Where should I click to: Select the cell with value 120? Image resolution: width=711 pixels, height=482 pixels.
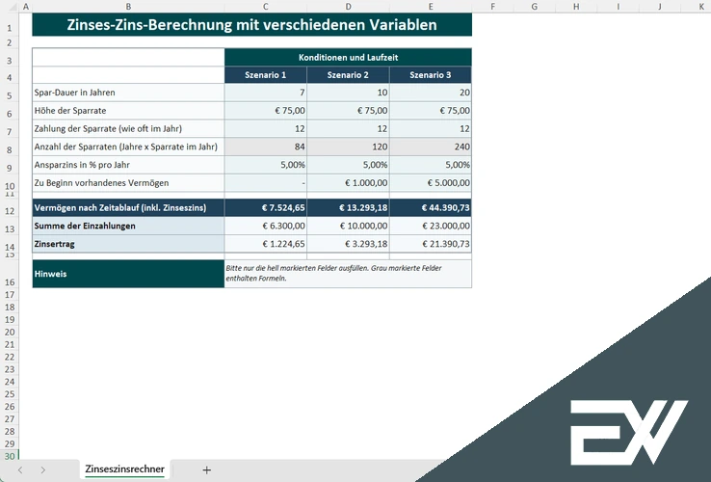(x=348, y=147)
